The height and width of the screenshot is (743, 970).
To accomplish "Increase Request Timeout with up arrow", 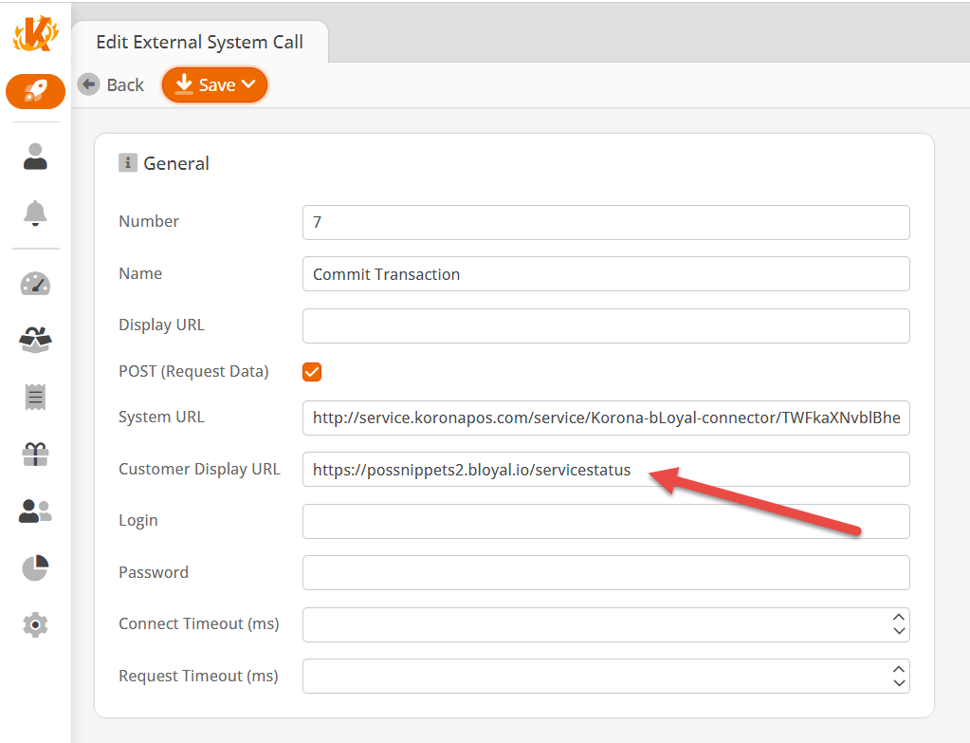I will click(x=899, y=669).
